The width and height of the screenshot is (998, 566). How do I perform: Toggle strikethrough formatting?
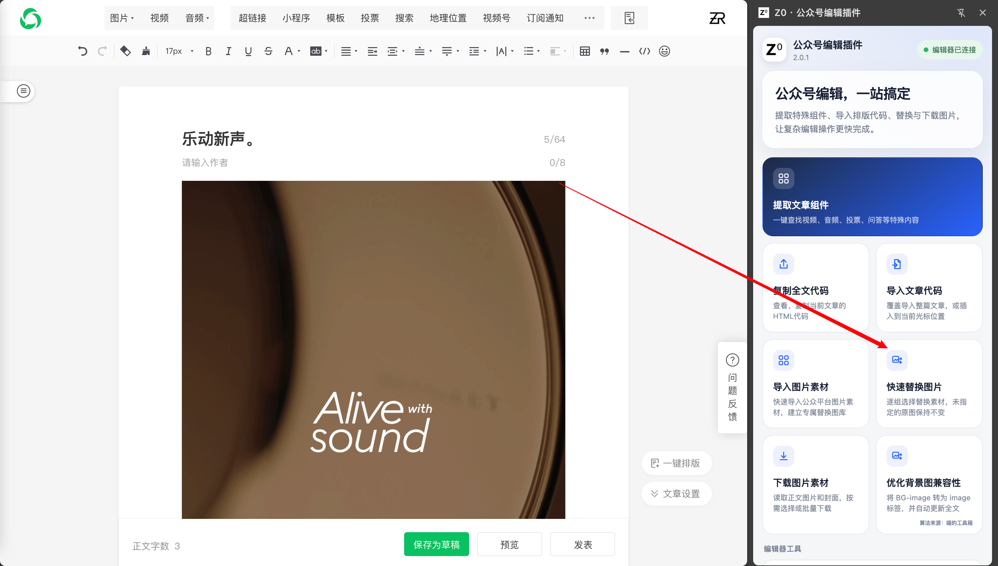click(268, 51)
